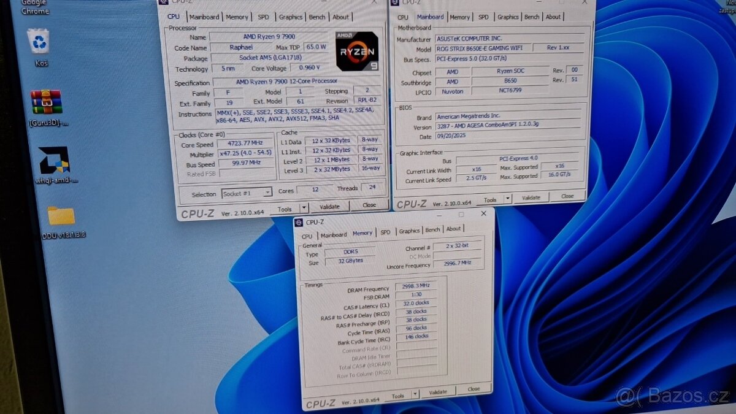
Task: Click the Multiplier value x47.25
Action: [245, 153]
